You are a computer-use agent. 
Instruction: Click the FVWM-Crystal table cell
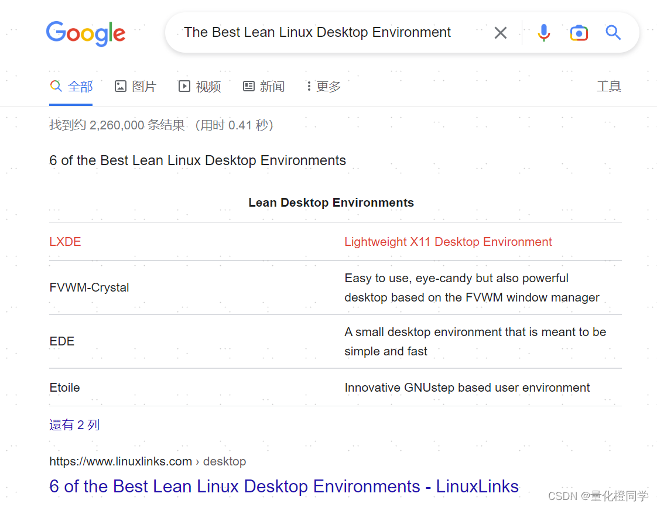pyautogui.click(x=89, y=287)
